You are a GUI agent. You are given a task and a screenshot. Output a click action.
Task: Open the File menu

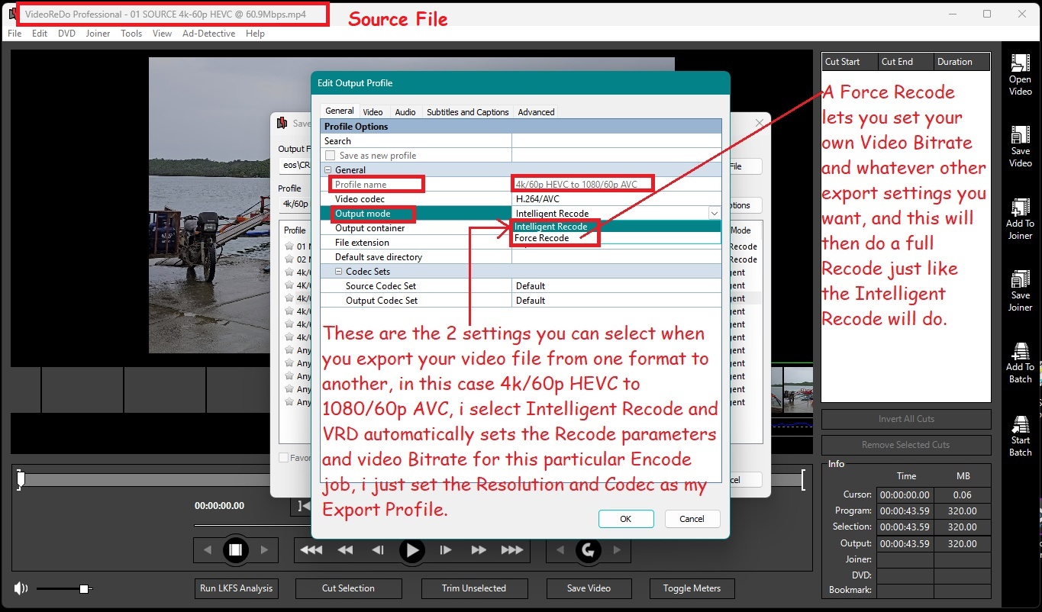coord(15,34)
